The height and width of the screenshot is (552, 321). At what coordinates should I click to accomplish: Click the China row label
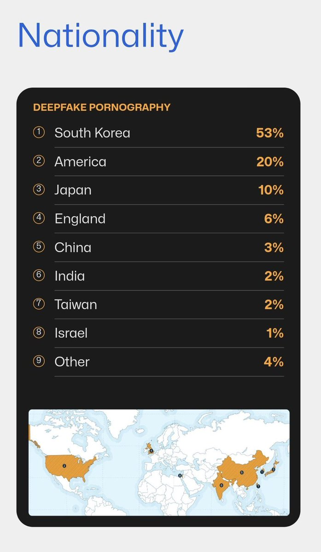pyautogui.click(x=73, y=247)
